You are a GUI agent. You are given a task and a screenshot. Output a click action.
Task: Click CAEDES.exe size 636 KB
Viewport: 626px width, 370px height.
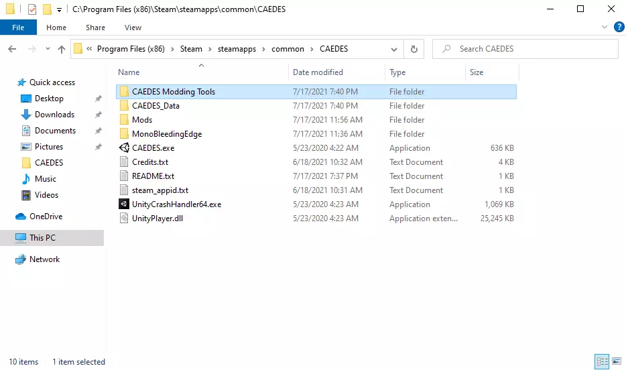click(x=502, y=148)
